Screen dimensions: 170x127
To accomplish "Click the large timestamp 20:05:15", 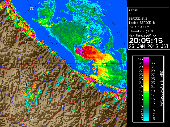I will (x=146, y=40).
